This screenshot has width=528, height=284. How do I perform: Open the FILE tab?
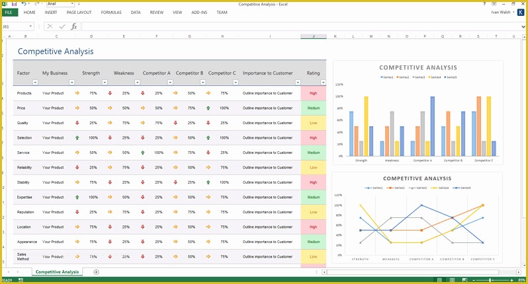9,13
